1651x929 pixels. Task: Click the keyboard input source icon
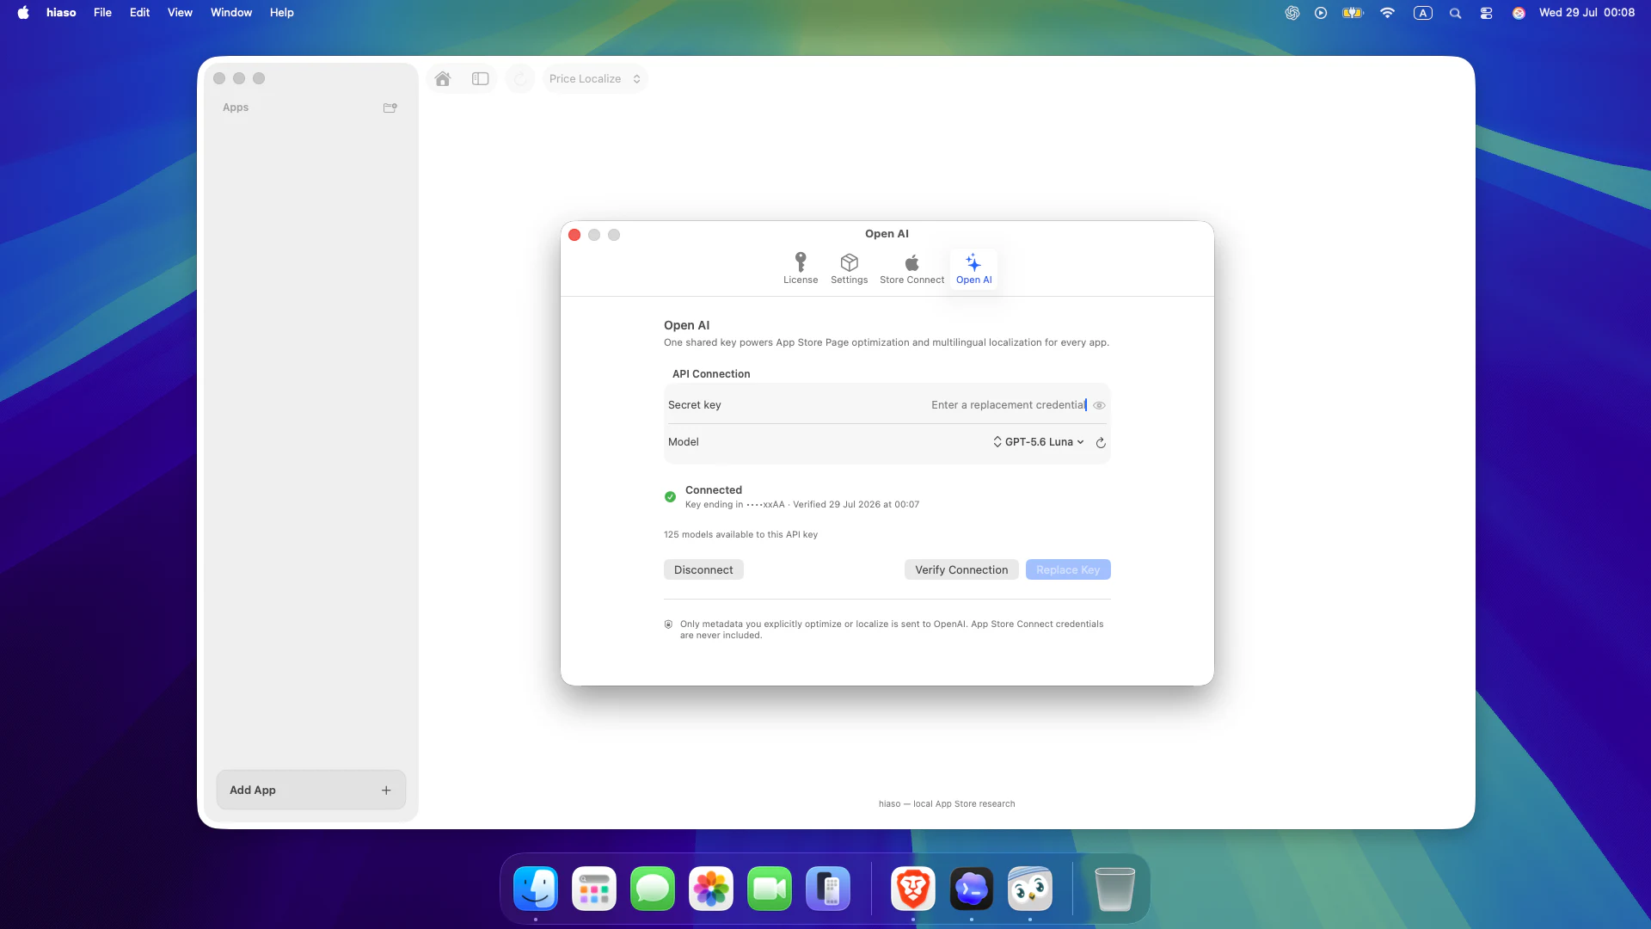[x=1423, y=13]
